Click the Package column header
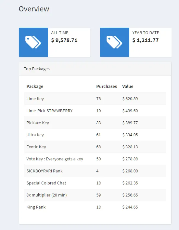 point(35,87)
